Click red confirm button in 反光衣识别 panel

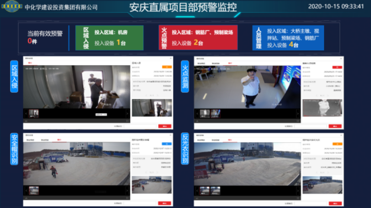(x=335, y=204)
